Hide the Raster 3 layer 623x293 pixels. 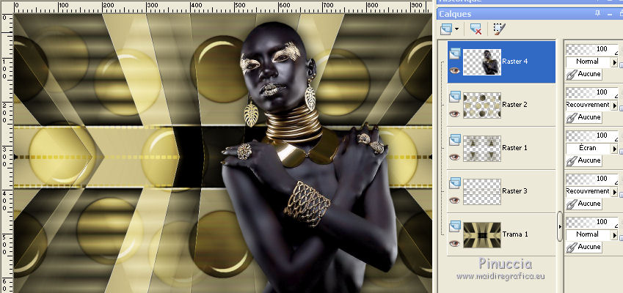point(454,200)
